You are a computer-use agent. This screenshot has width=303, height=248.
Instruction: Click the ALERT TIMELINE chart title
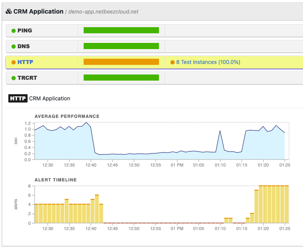pyautogui.click(x=56, y=180)
